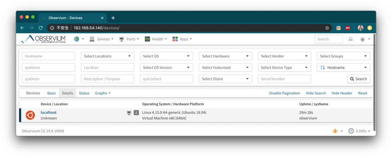The image size is (392, 157).
Task: Bookmark page with the star icon
Action: (327, 28)
